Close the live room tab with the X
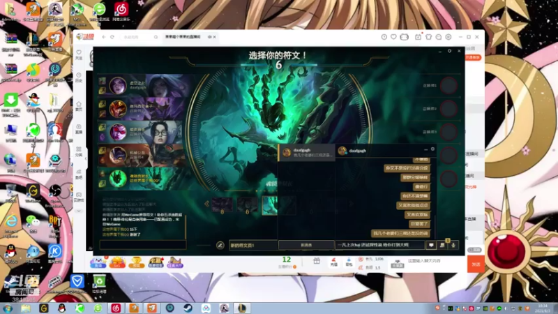The width and height of the screenshot is (558, 314). (x=215, y=37)
